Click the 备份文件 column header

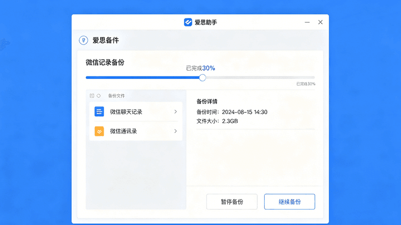coord(116,95)
